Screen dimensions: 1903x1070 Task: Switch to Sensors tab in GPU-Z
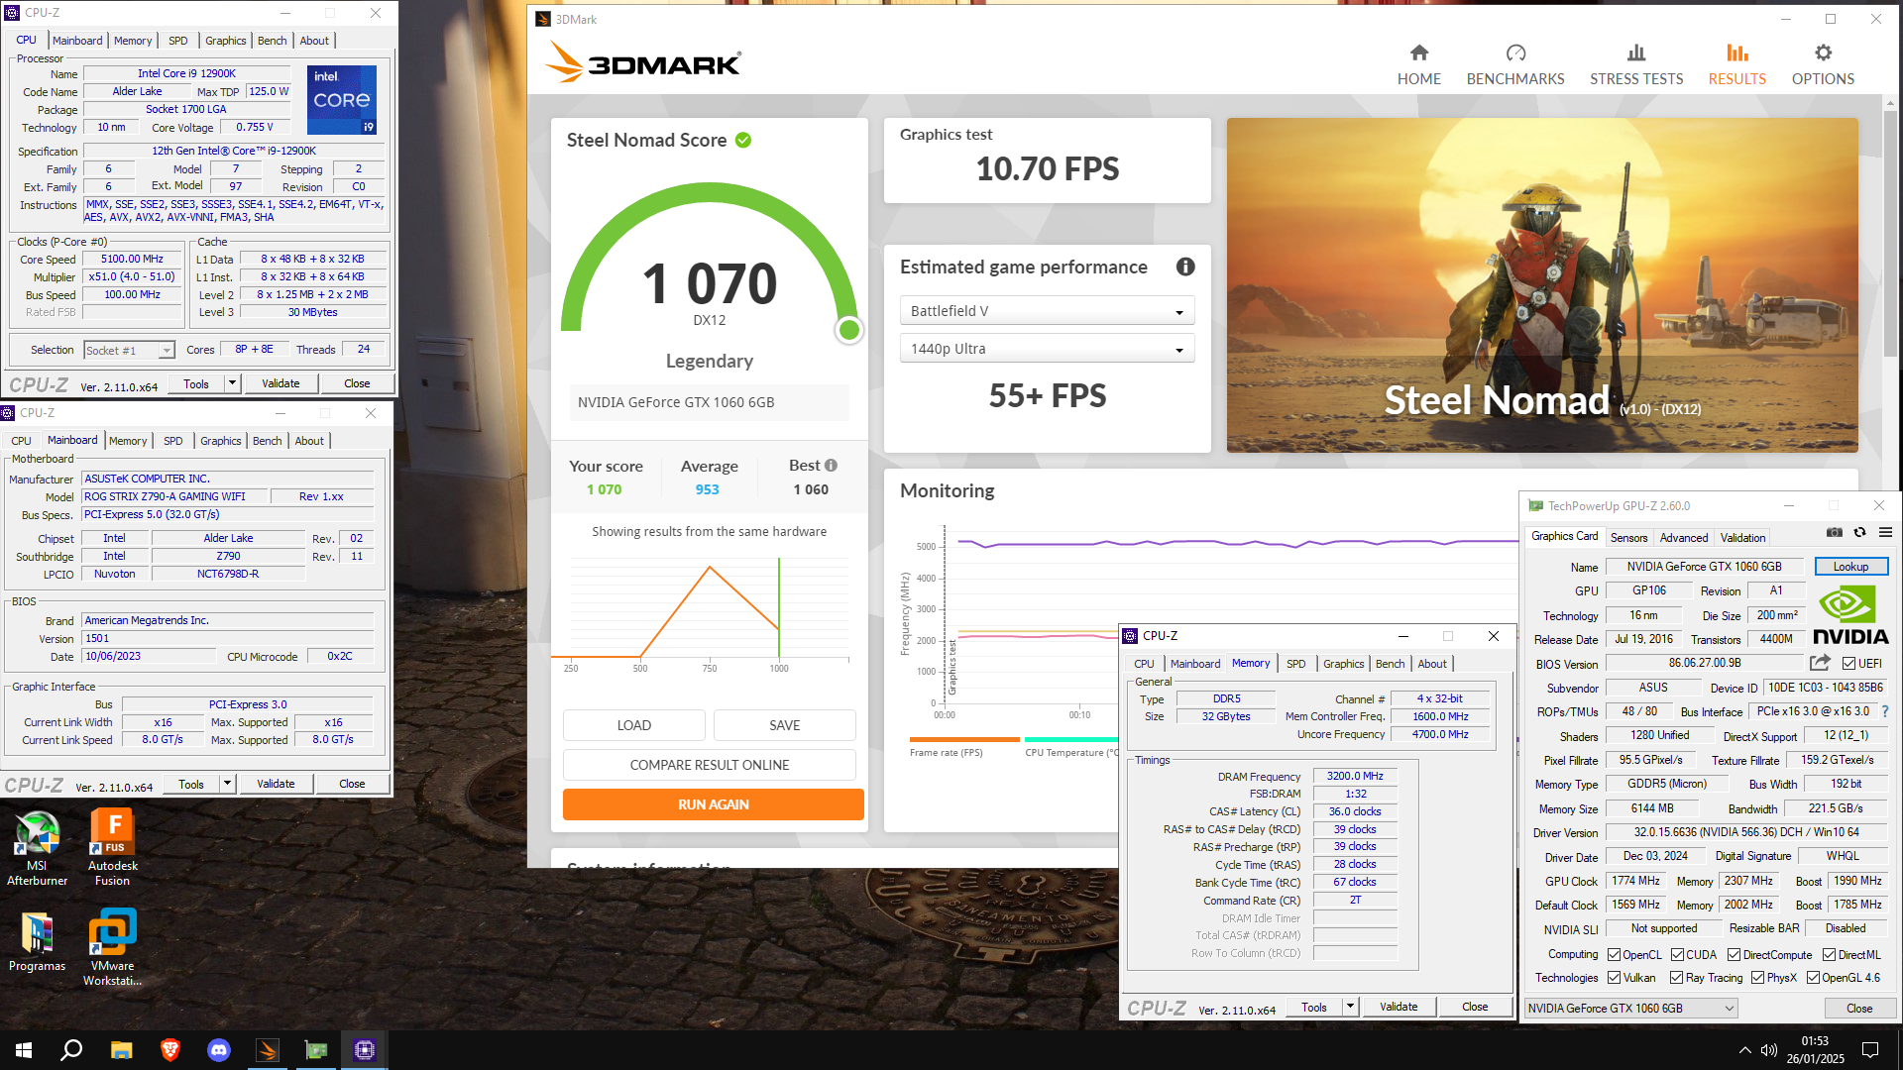click(x=1628, y=538)
